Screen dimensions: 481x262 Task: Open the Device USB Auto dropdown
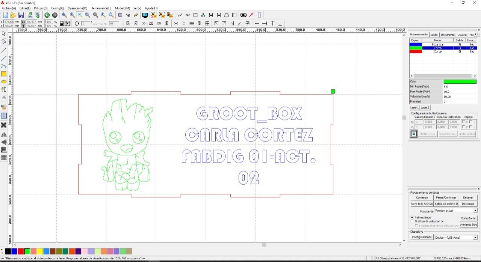tap(456, 237)
